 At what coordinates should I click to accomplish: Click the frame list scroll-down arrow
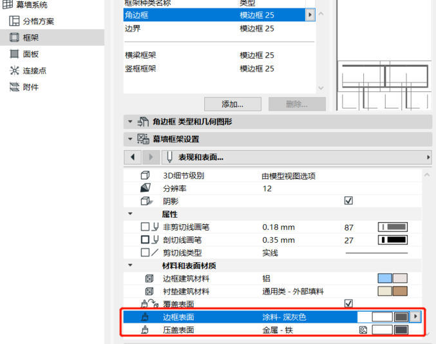tap(321, 88)
